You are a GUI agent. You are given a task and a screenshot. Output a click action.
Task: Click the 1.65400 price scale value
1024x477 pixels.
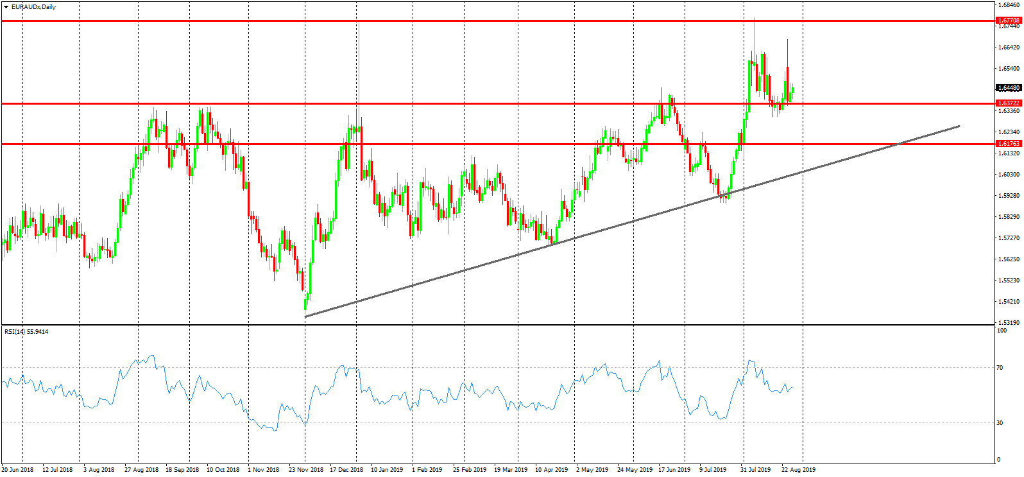(x=1009, y=69)
